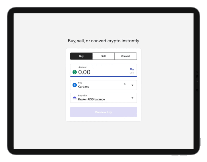
Task: Select the Sell tab
Action: point(103,56)
